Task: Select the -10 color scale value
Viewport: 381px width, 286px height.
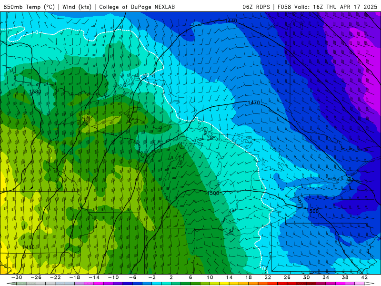Action: [x=113, y=277]
